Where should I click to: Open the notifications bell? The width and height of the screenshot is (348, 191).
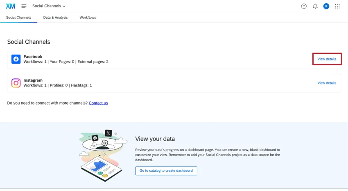[x=315, y=6]
